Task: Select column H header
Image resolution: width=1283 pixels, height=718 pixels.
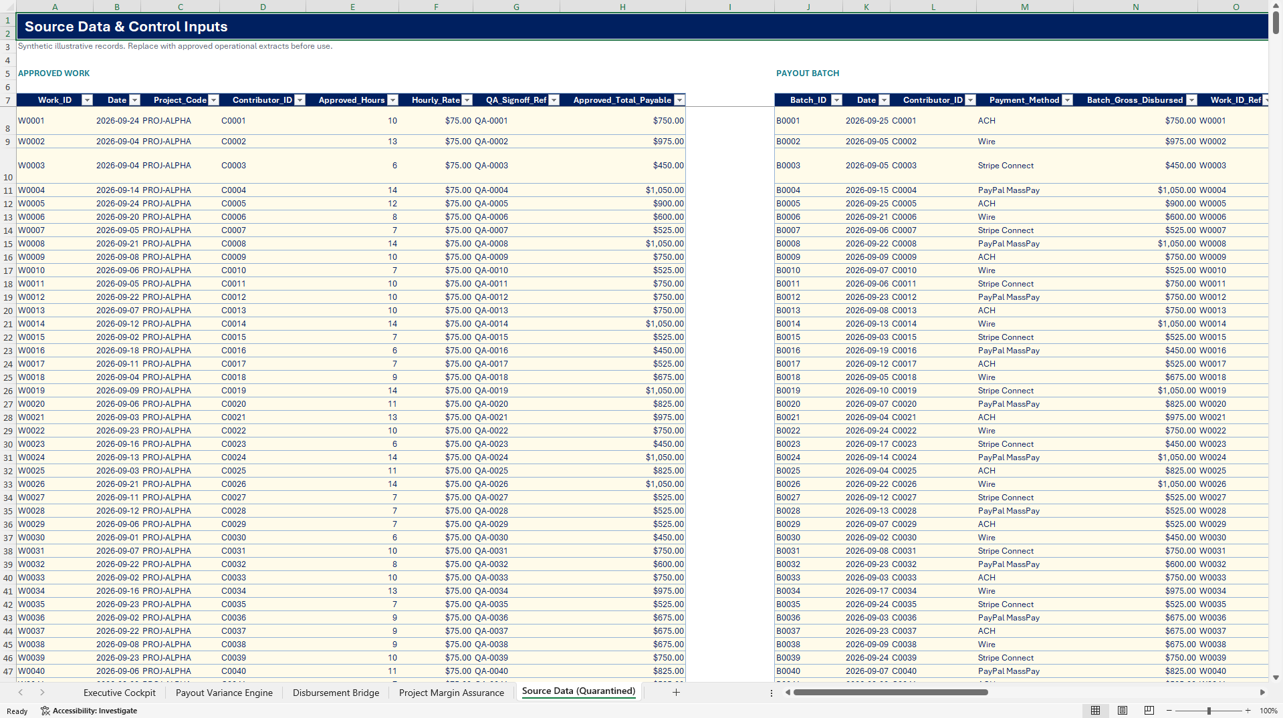Action: pos(622,7)
